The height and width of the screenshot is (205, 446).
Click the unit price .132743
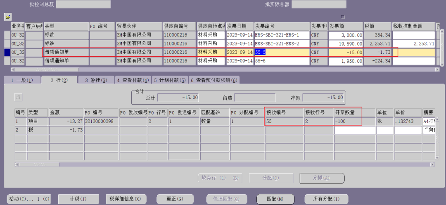(x=408, y=122)
